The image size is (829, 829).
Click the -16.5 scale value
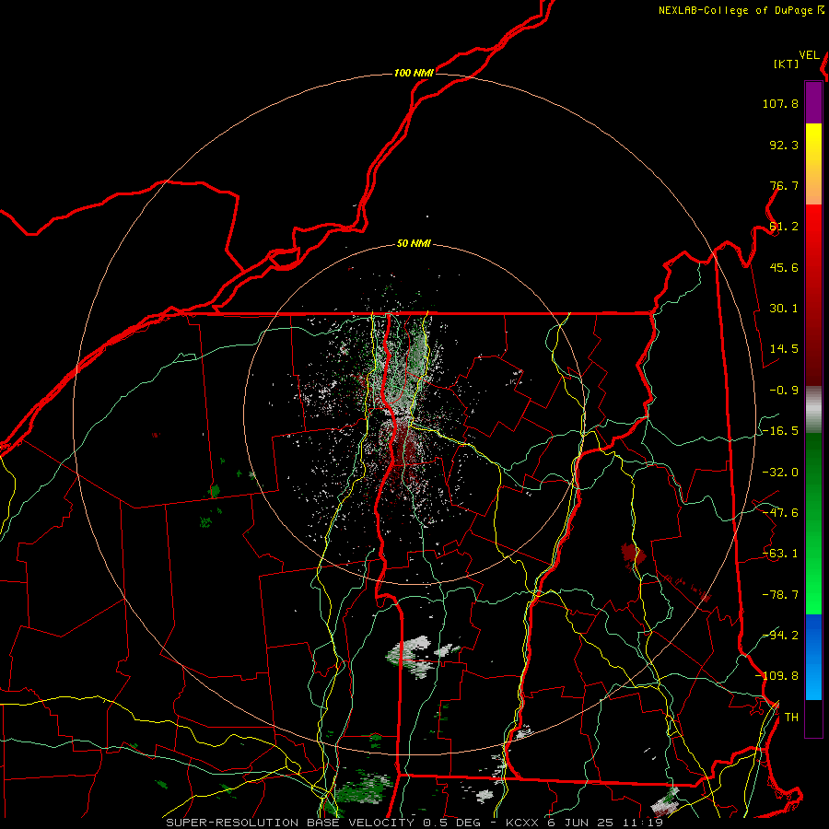780,431
